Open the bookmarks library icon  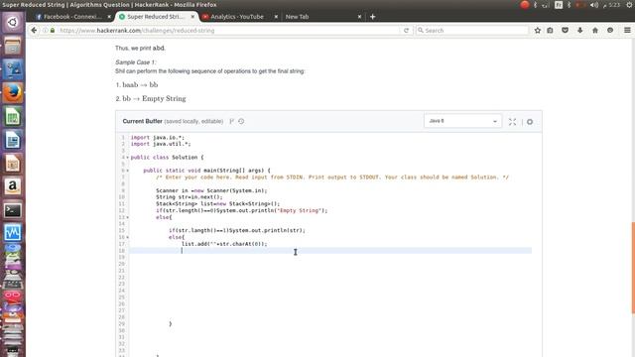coord(550,31)
